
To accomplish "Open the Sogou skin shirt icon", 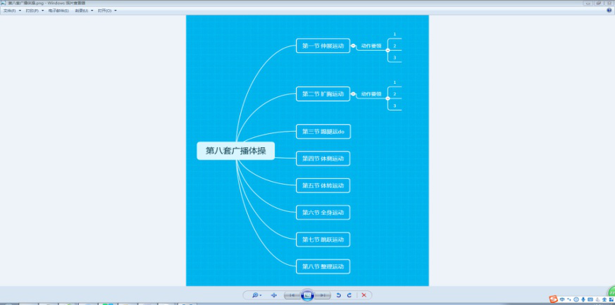I will click(x=604, y=299).
